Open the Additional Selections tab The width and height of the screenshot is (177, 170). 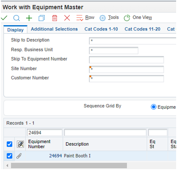(54, 29)
